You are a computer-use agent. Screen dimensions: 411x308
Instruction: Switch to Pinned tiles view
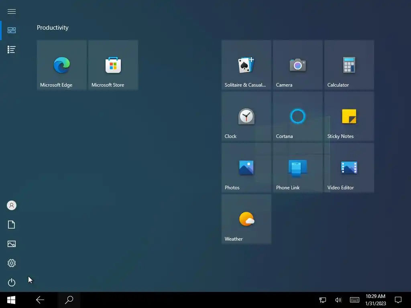(x=12, y=30)
